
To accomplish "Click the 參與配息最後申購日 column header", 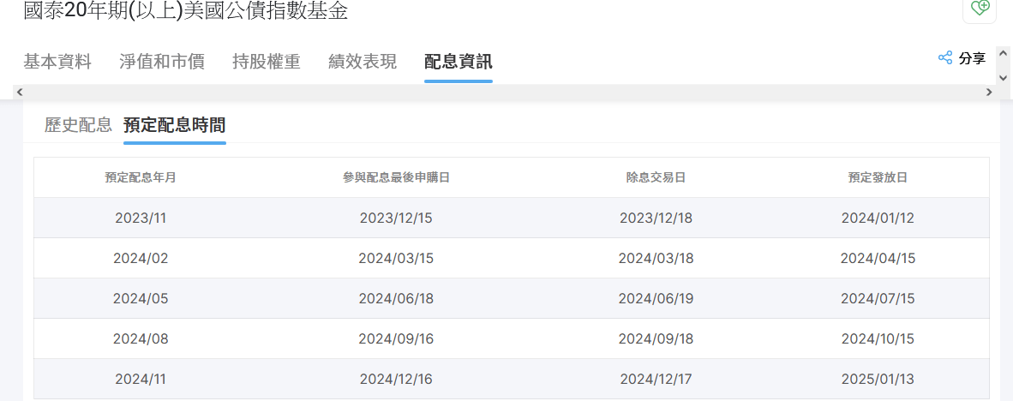I will coord(396,178).
